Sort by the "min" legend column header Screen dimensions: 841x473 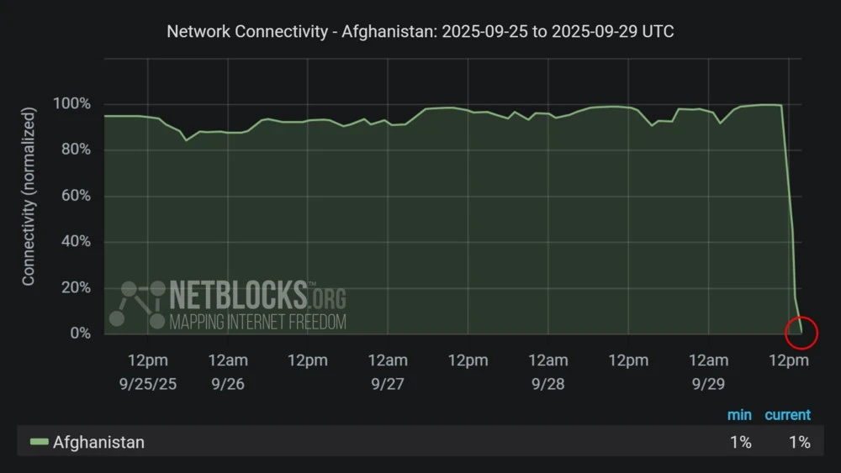tap(739, 414)
